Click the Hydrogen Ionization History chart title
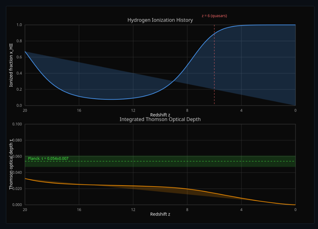The image size is (318, 229). click(160, 20)
